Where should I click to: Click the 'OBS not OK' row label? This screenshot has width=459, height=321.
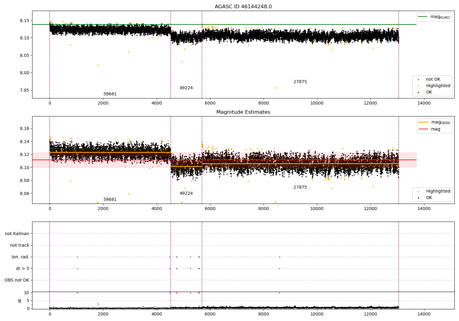17,280
